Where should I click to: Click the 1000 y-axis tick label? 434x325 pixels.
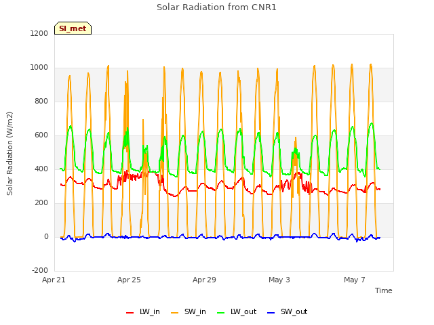(39, 68)
